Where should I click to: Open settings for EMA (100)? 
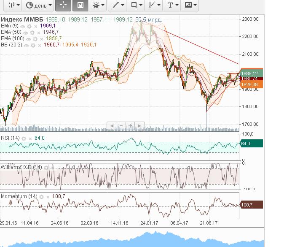[35, 39]
